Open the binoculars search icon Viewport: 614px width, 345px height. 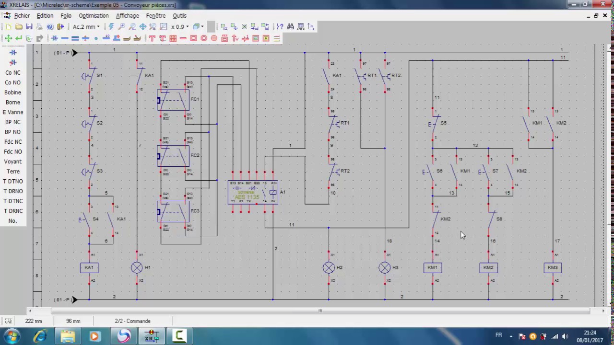[290, 27]
